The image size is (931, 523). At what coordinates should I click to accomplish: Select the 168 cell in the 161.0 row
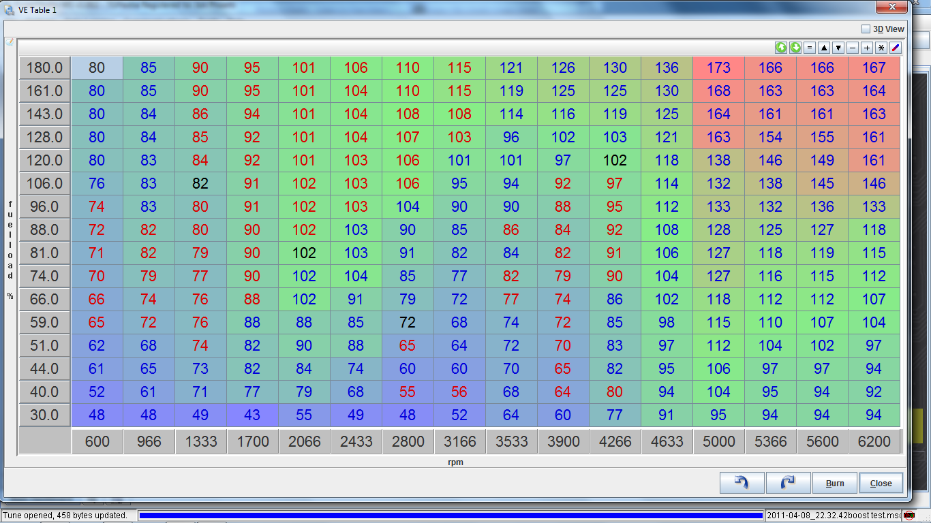click(x=719, y=91)
